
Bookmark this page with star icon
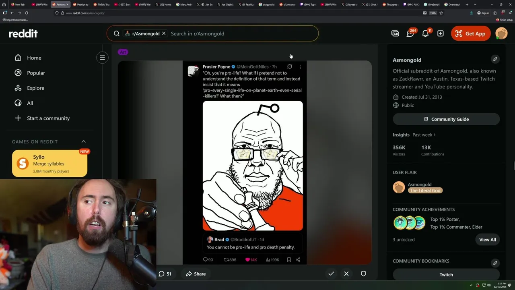(x=441, y=13)
